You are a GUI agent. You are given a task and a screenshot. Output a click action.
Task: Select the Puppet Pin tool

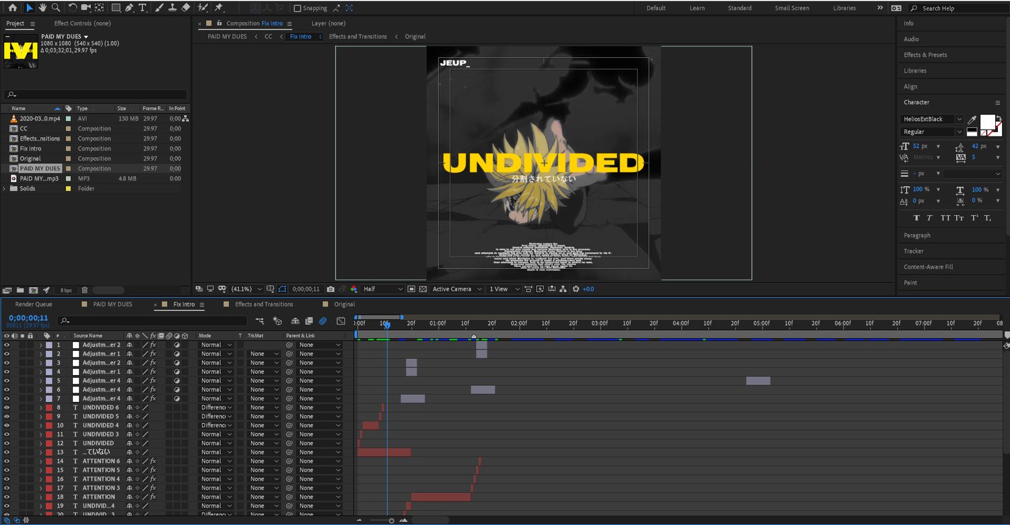coord(219,7)
